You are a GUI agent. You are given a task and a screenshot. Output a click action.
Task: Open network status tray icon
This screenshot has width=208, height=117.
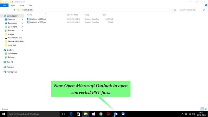tap(190, 114)
